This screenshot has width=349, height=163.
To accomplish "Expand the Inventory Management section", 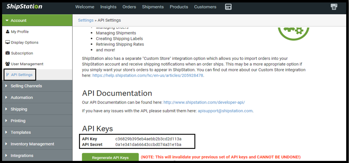I will (x=32, y=144).
